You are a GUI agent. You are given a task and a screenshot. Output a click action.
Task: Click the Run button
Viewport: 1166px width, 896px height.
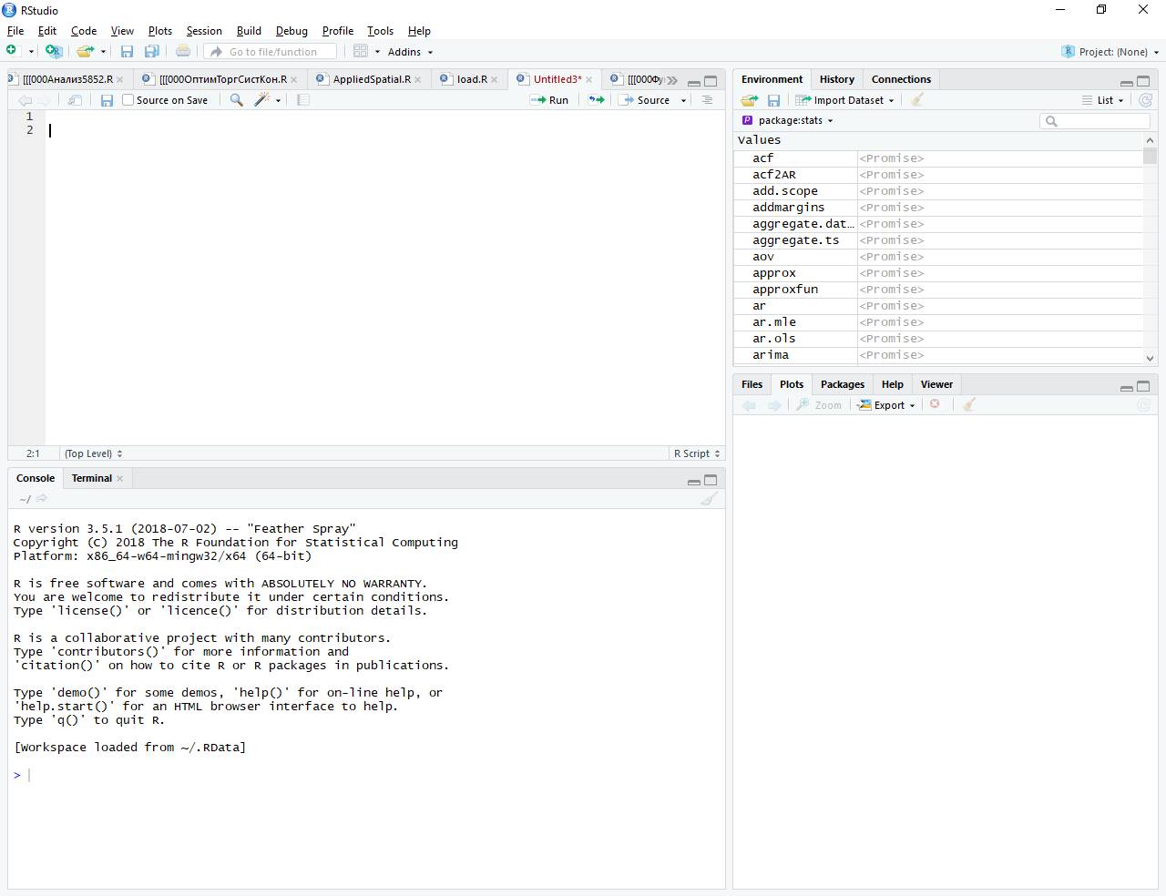tap(550, 100)
